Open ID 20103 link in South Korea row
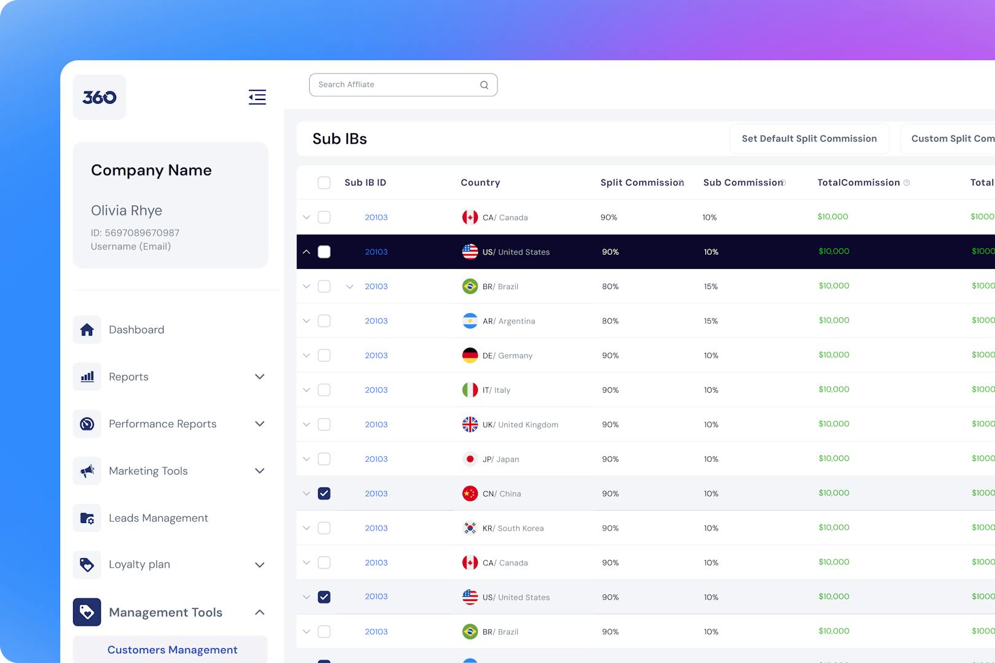Viewport: 995px width, 663px height. (x=376, y=528)
